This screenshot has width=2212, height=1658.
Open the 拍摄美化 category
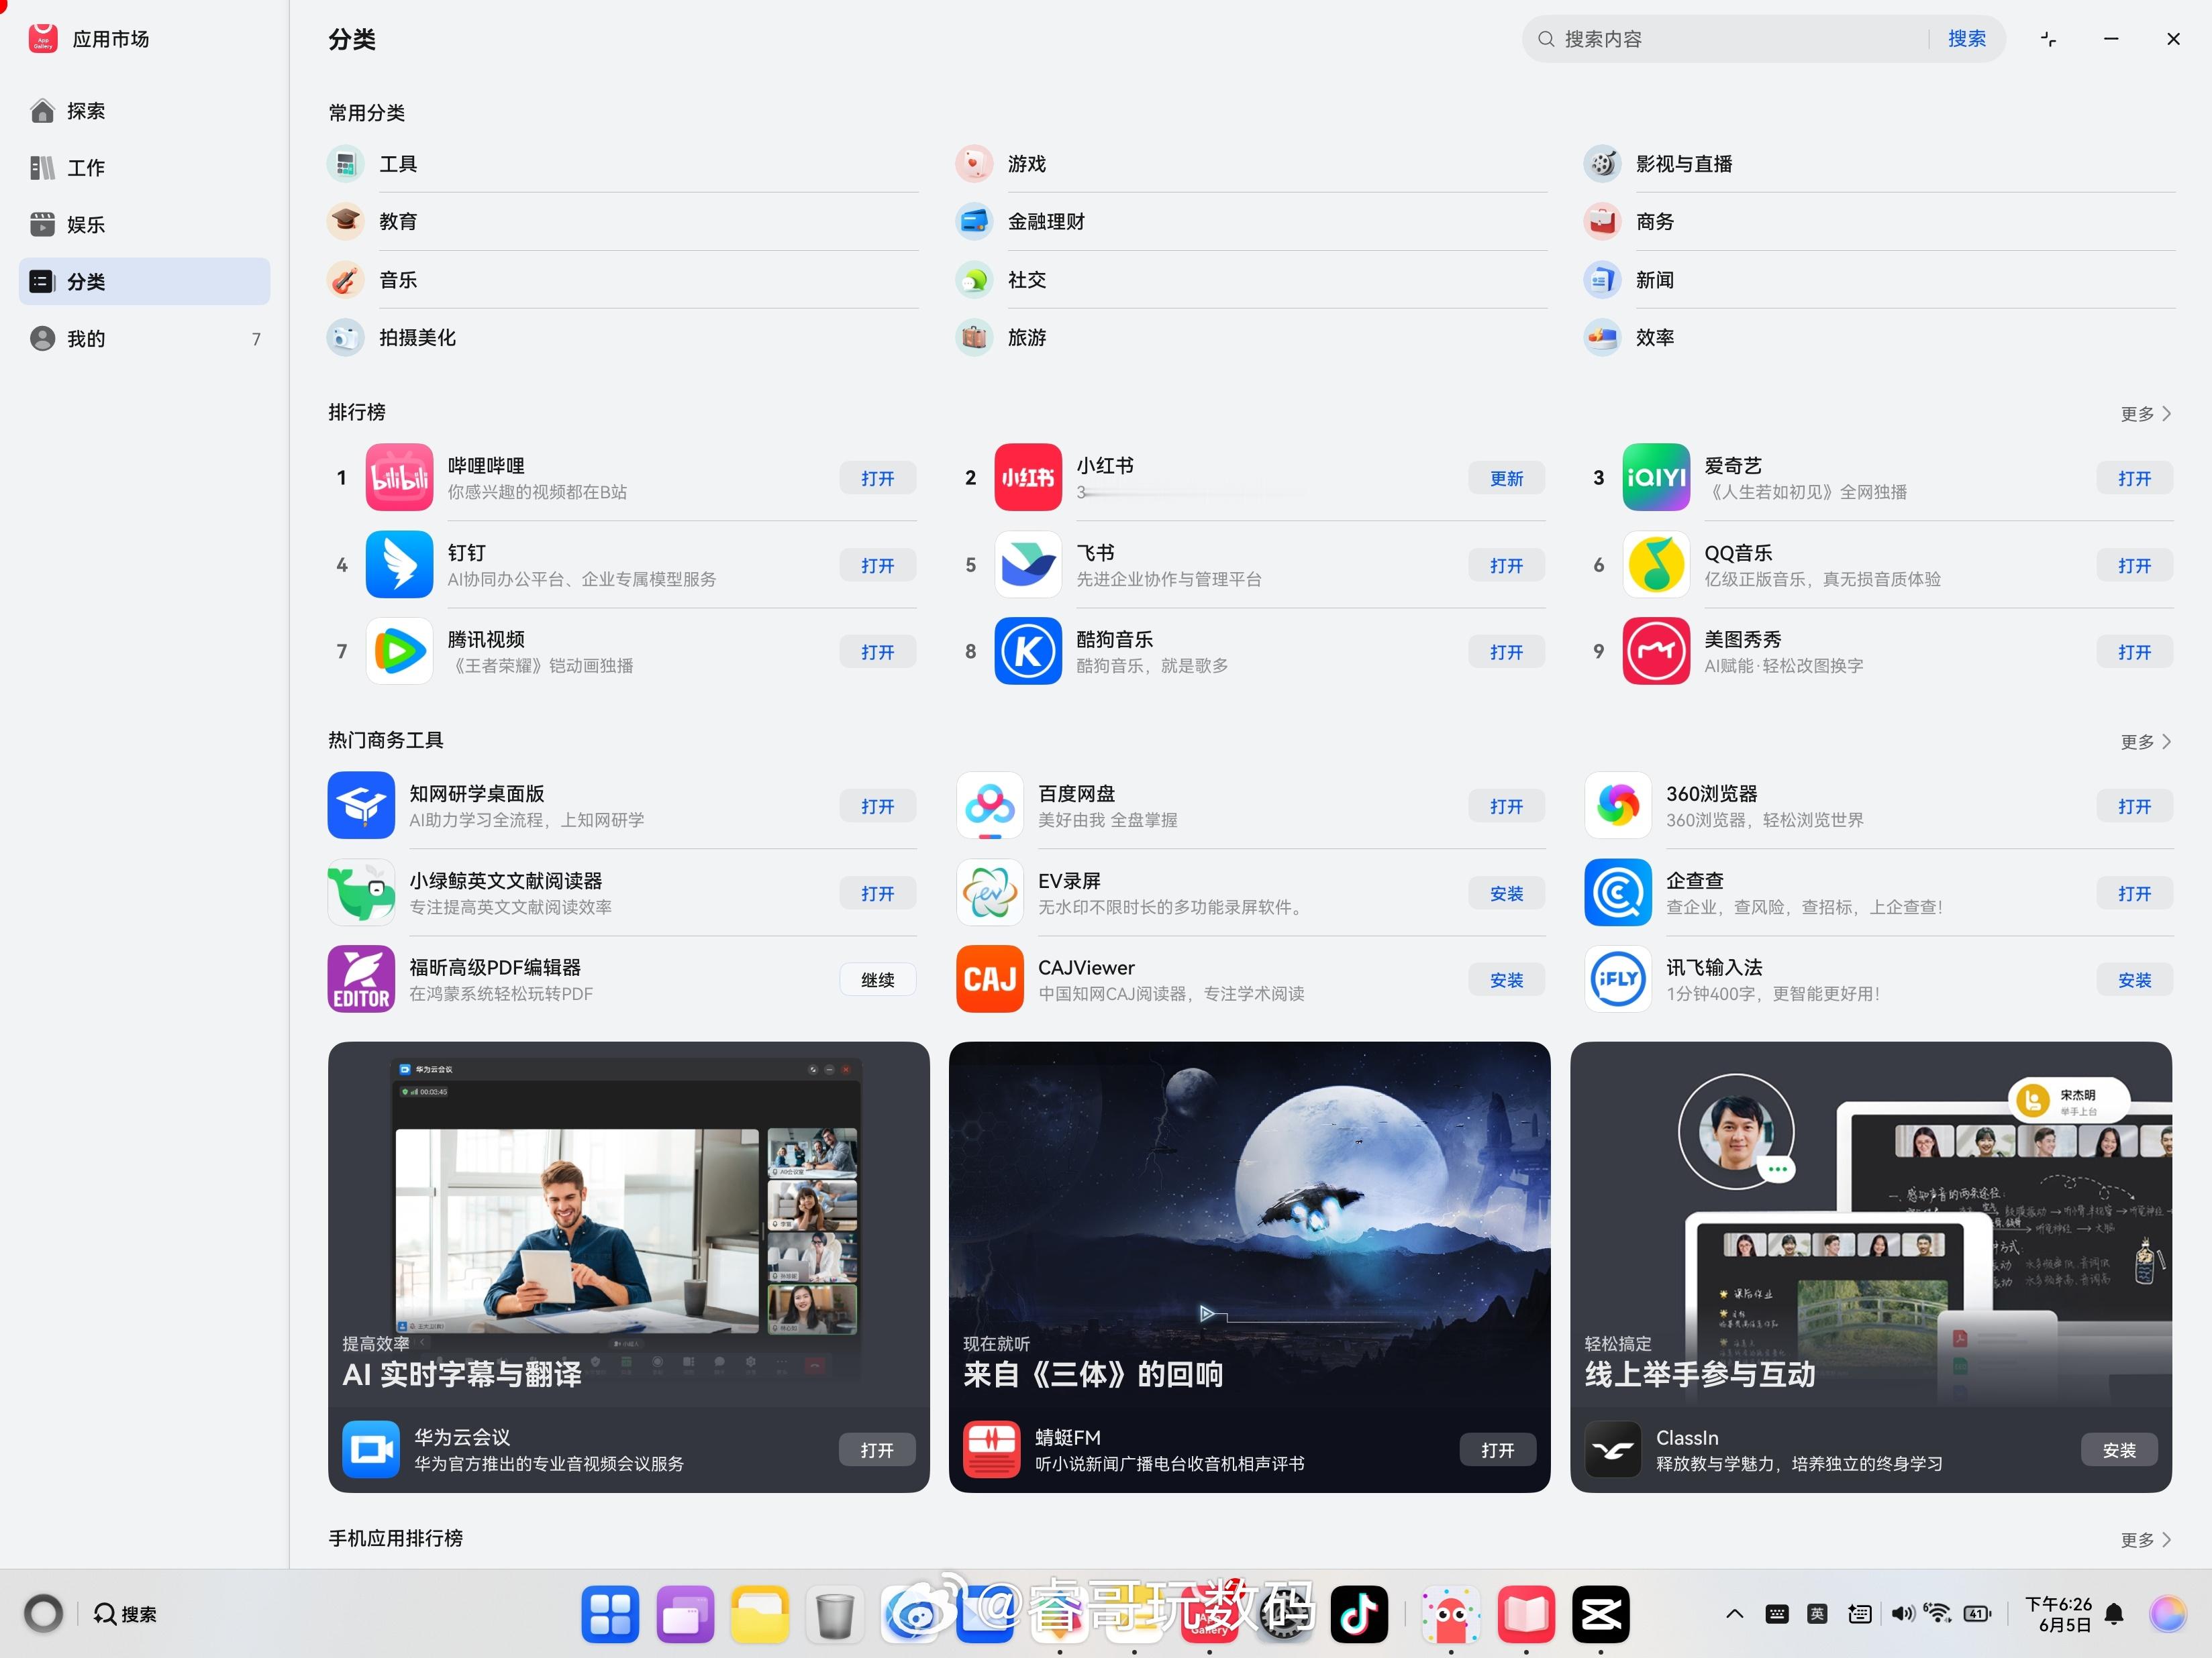622,338
